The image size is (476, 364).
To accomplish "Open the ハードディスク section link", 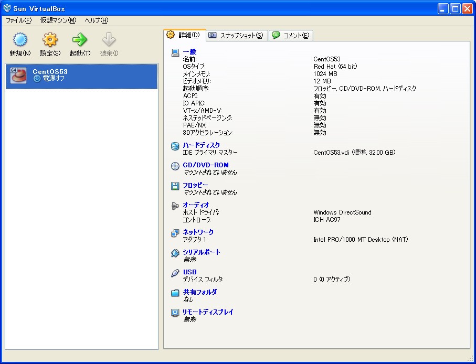I will click(202, 145).
